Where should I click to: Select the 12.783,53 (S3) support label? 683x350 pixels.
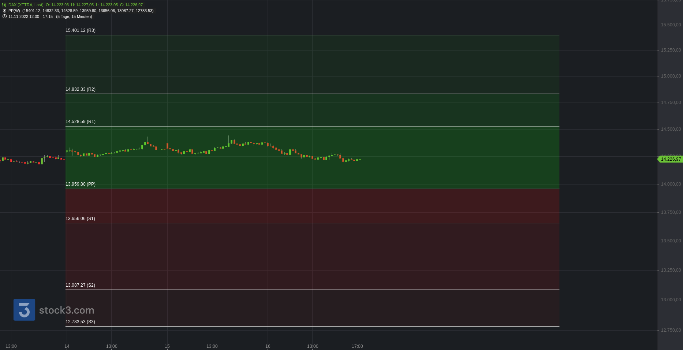pos(80,322)
